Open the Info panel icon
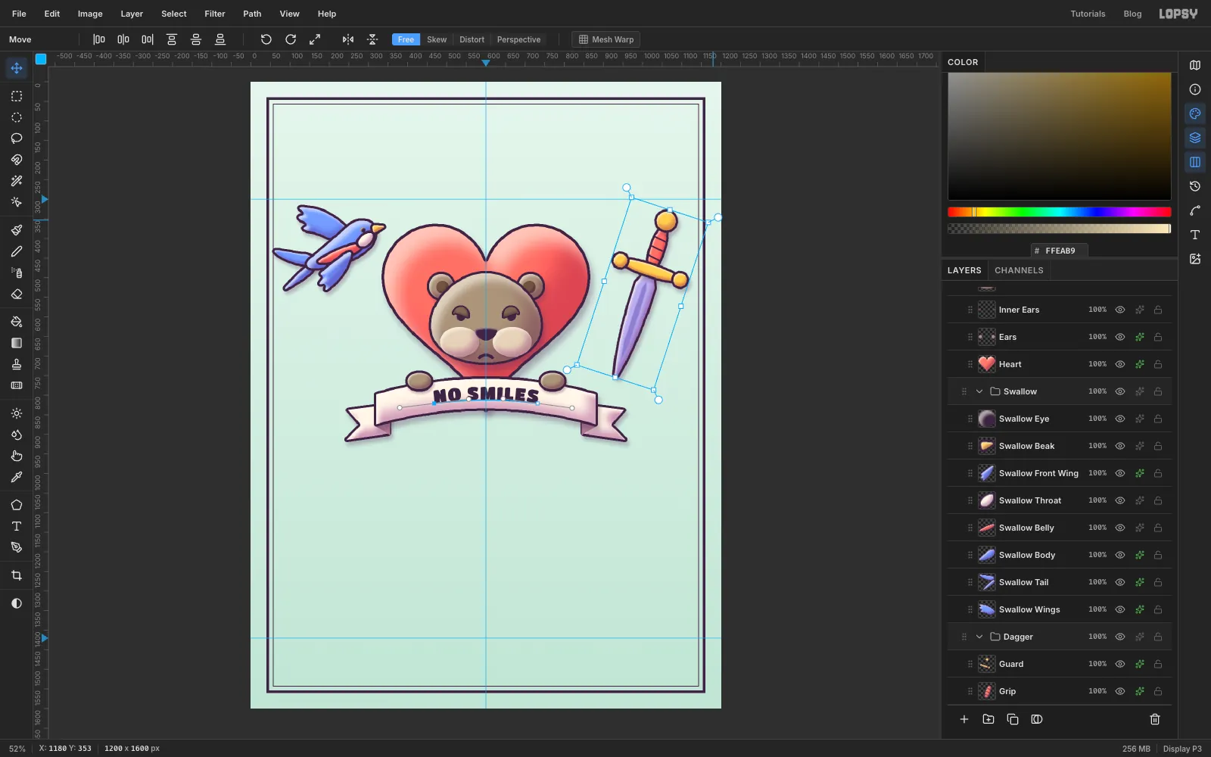This screenshot has width=1211, height=757. click(x=1195, y=89)
